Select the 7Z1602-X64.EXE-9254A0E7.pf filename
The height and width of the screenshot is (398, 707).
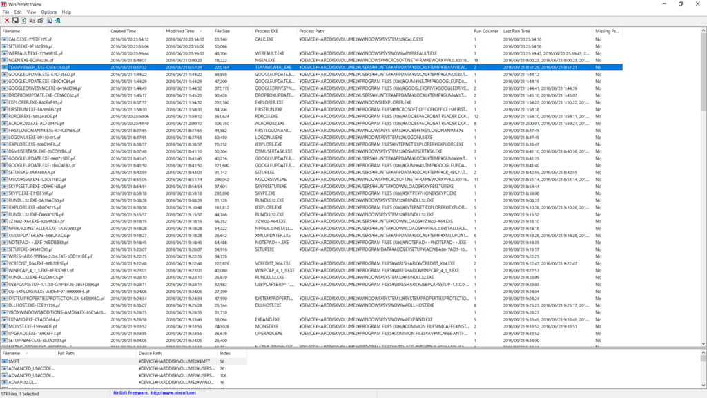click(36, 222)
